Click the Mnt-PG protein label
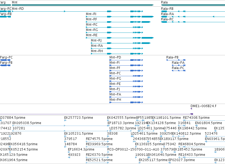Viewport: 225px width, 164px height. (x=115, y=79)
